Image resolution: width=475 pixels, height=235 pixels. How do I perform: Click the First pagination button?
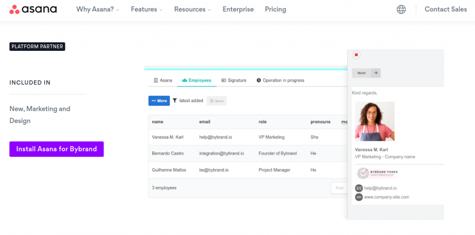tap(339, 188)
